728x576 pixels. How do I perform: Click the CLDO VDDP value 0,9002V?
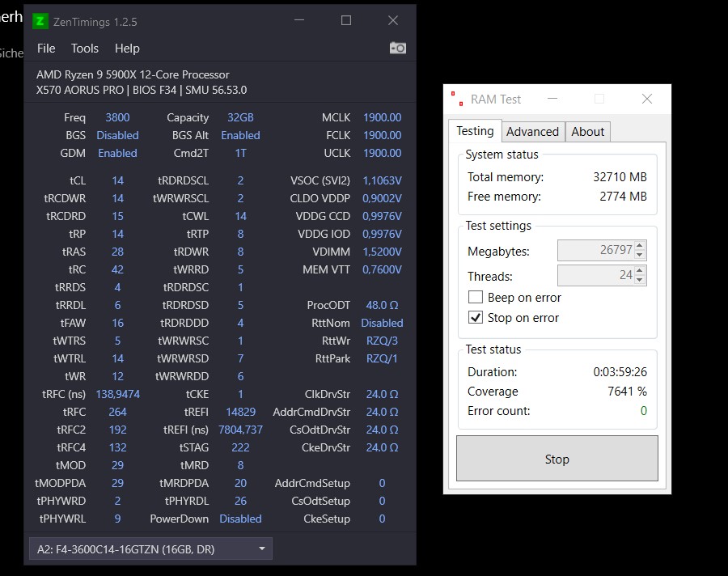382,198
